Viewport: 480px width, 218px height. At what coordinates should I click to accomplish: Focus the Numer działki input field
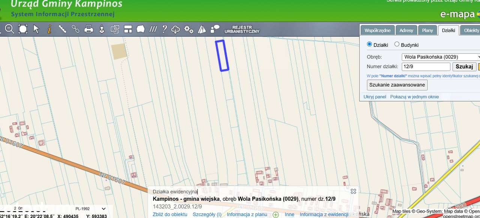pos(426,67)
